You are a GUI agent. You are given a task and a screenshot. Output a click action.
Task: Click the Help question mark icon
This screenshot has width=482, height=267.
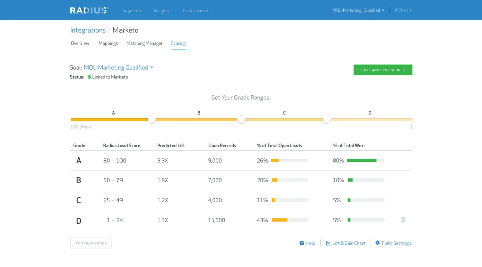(x=302, y=243)
